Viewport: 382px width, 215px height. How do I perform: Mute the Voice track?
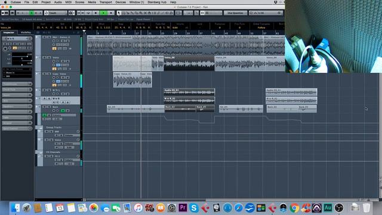pyautogui.click(x=45, y=57)
